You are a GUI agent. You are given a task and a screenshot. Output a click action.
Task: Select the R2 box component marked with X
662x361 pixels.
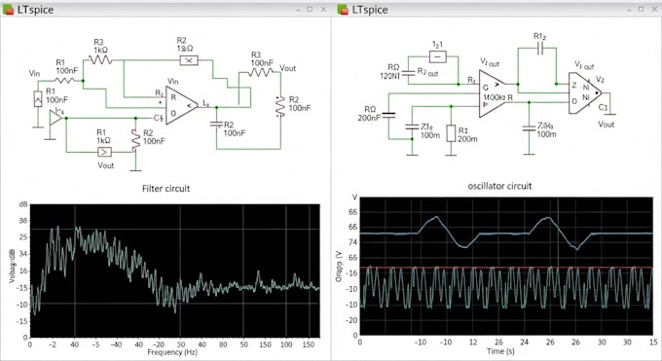tap(189, 60)
